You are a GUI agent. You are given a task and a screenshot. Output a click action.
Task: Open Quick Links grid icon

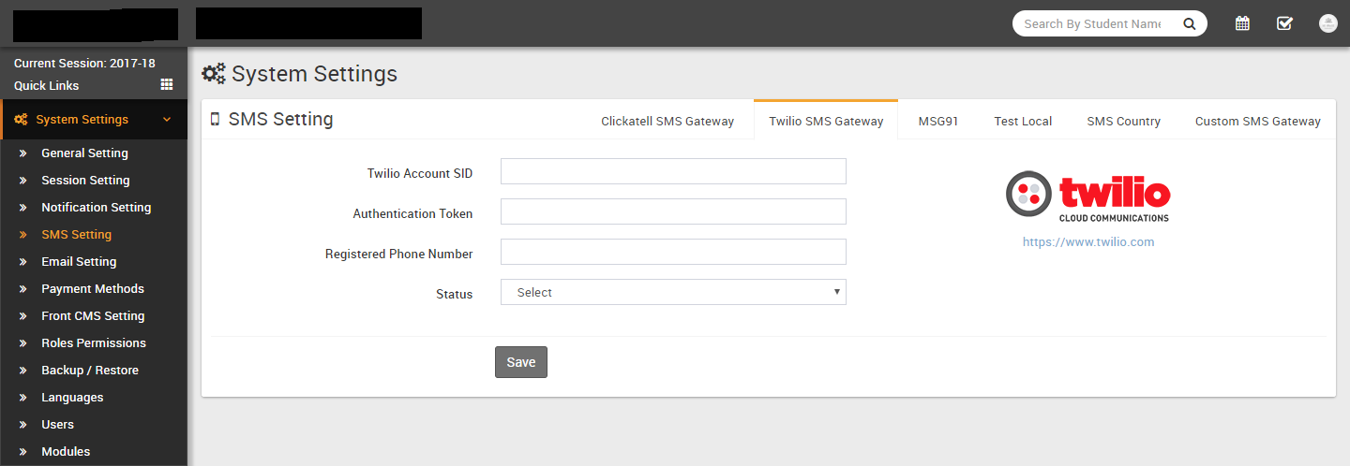[x=167, y=85]
